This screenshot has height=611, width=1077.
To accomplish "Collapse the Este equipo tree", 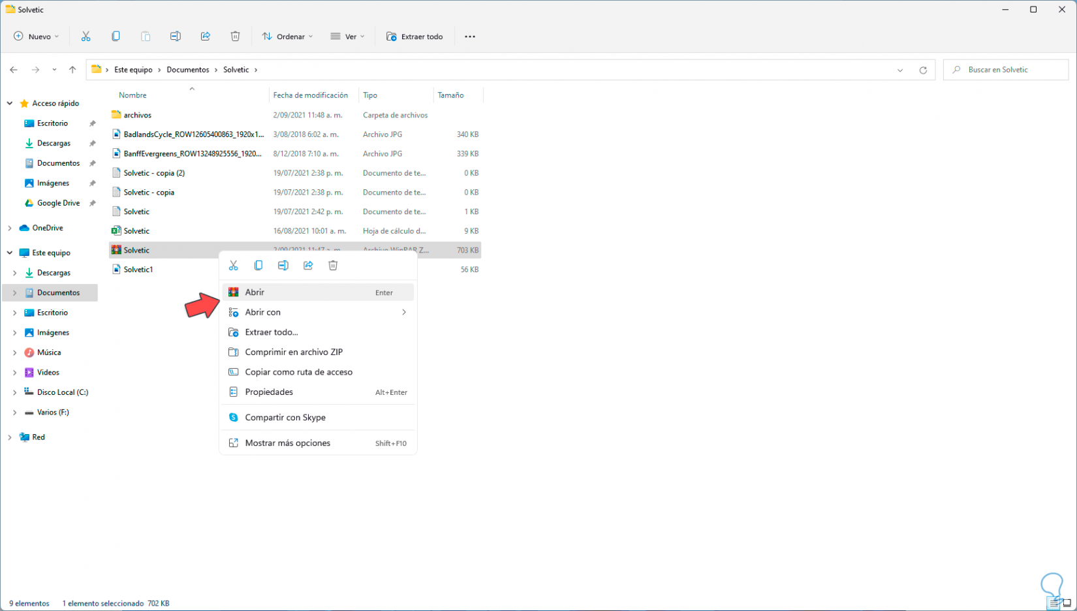I will click(x=10, y=253).
